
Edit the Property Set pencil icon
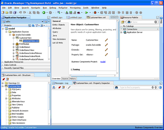[106, 54]
